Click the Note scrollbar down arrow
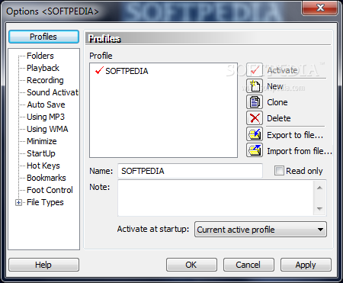This screenshot has width=343, height=283. point(319,209)
